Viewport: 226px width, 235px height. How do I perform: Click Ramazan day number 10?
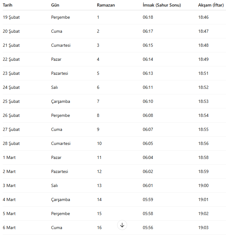click(x=99, y=143)
